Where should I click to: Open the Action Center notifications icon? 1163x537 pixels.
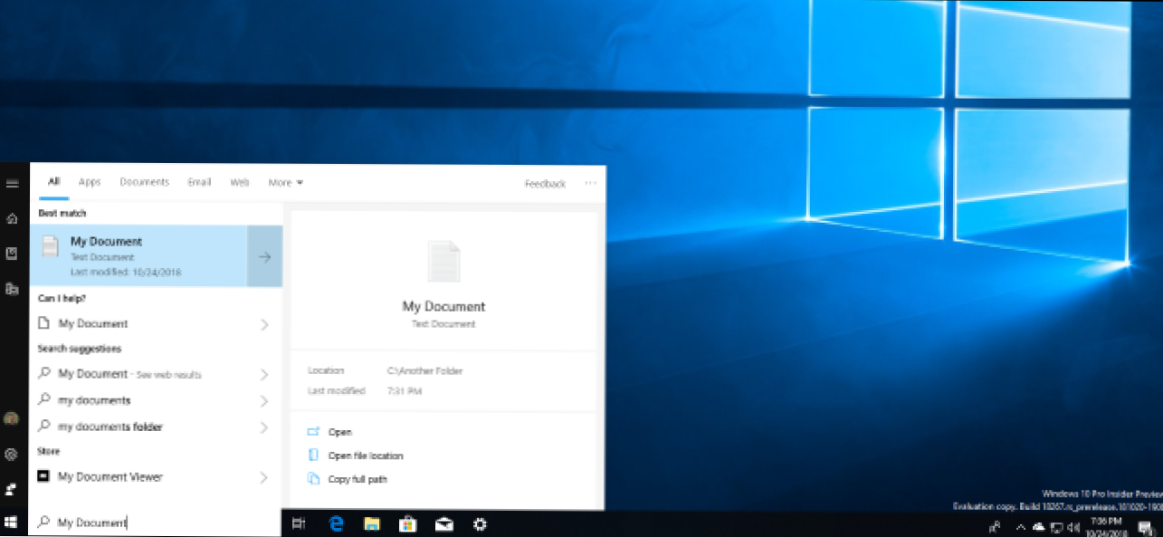(x=1144, y=527)
